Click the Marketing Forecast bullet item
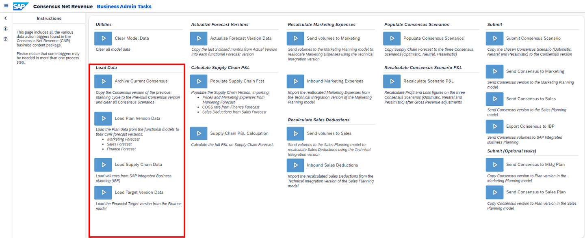This screenshot has width=585, height=238. pyautogui.click(x=123, y=139)
